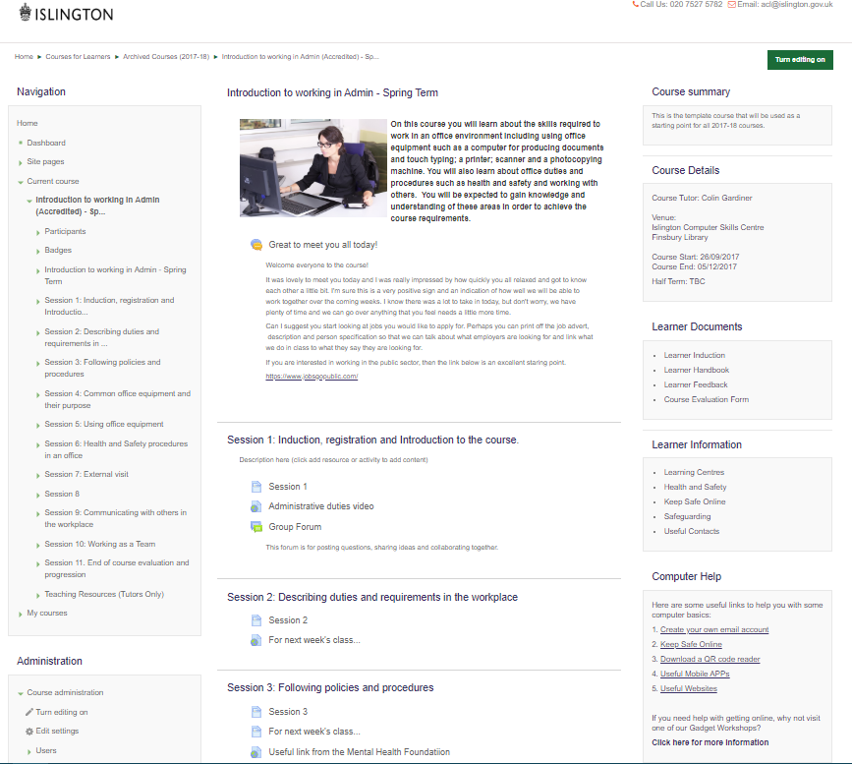This screenshot has height=764, width=852.
Task: Click the pencil icon next to Turn editing on
Action: point(29,712)
